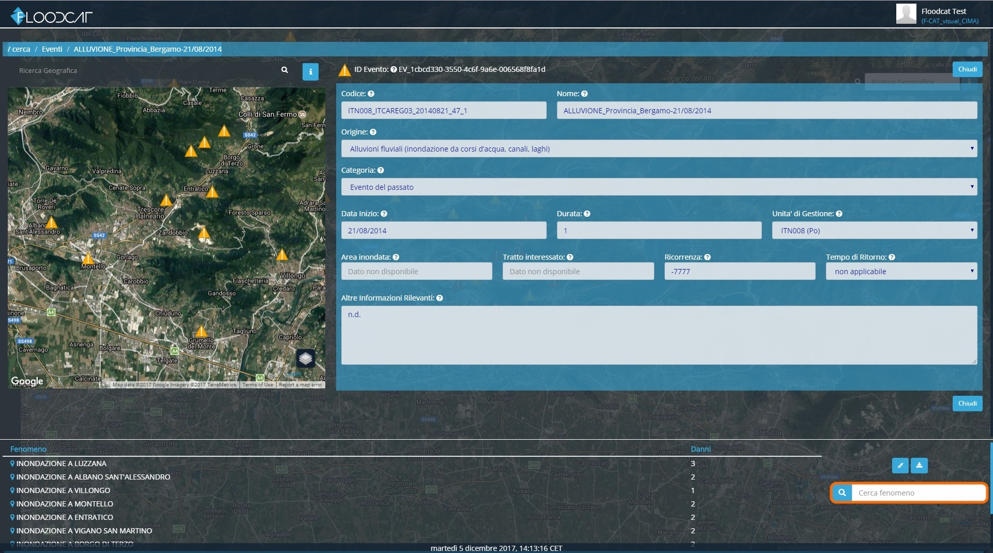
Task: Go to Eventi in the breadcrumb
Action: 52,49
